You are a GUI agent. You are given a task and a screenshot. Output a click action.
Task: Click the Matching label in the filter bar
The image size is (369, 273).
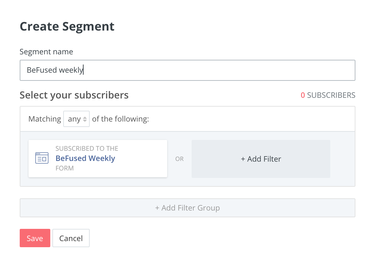click(x=45, y=119)
